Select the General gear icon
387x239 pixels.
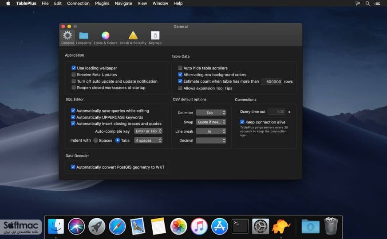tap(67, 36)
